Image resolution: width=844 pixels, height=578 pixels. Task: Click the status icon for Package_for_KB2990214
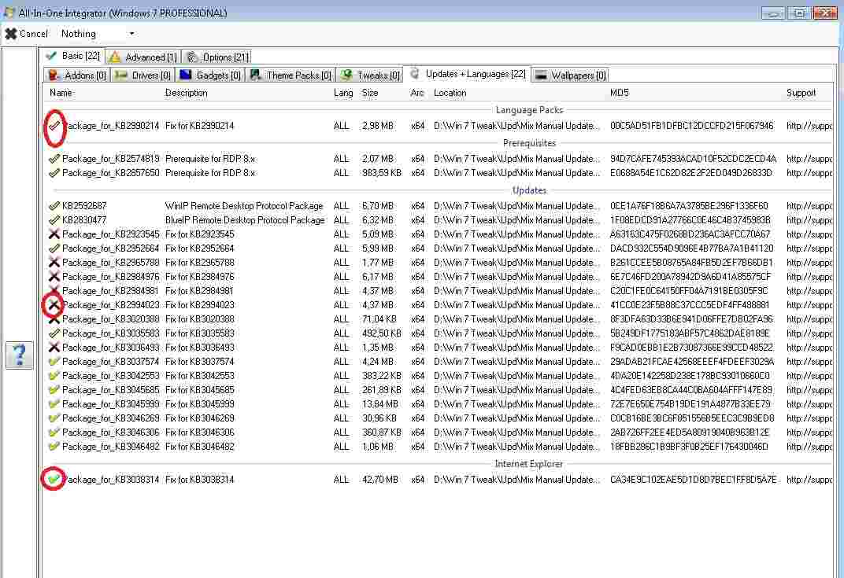54,126
